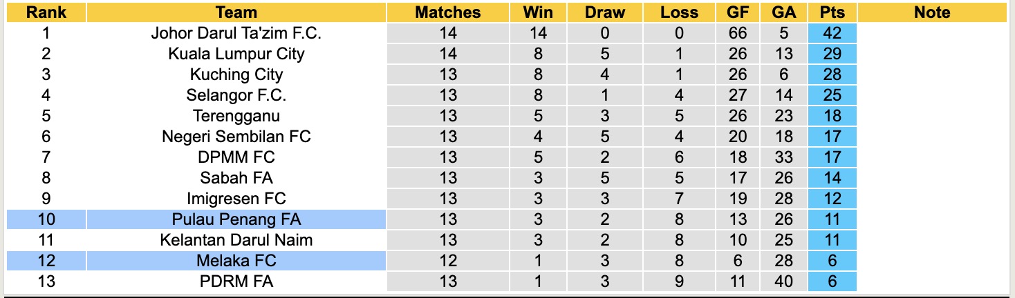Click Terengganu team name
The image size is (1015, 298).
[x=236, y=116]
